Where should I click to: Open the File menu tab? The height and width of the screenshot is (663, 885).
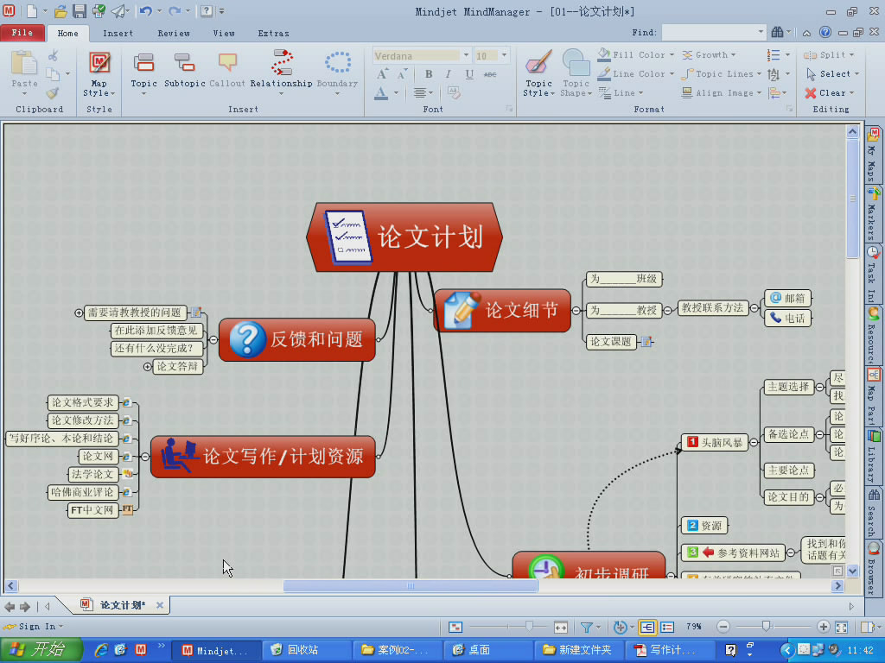[22, 33]
